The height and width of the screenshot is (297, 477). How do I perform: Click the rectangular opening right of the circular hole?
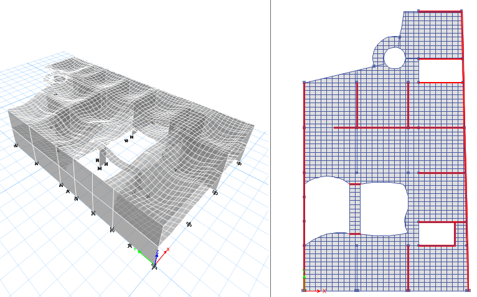(x=440, y=70)
